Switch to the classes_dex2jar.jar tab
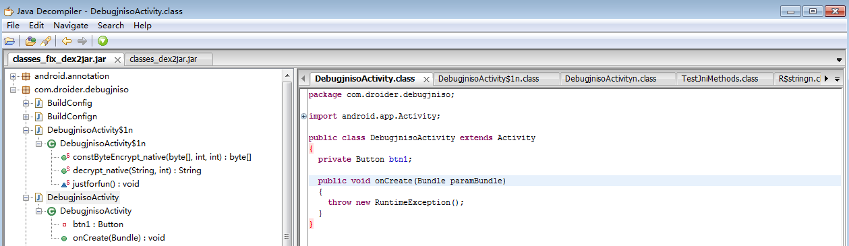Viewport: 849px width, 246px height. tap(169, 59)
